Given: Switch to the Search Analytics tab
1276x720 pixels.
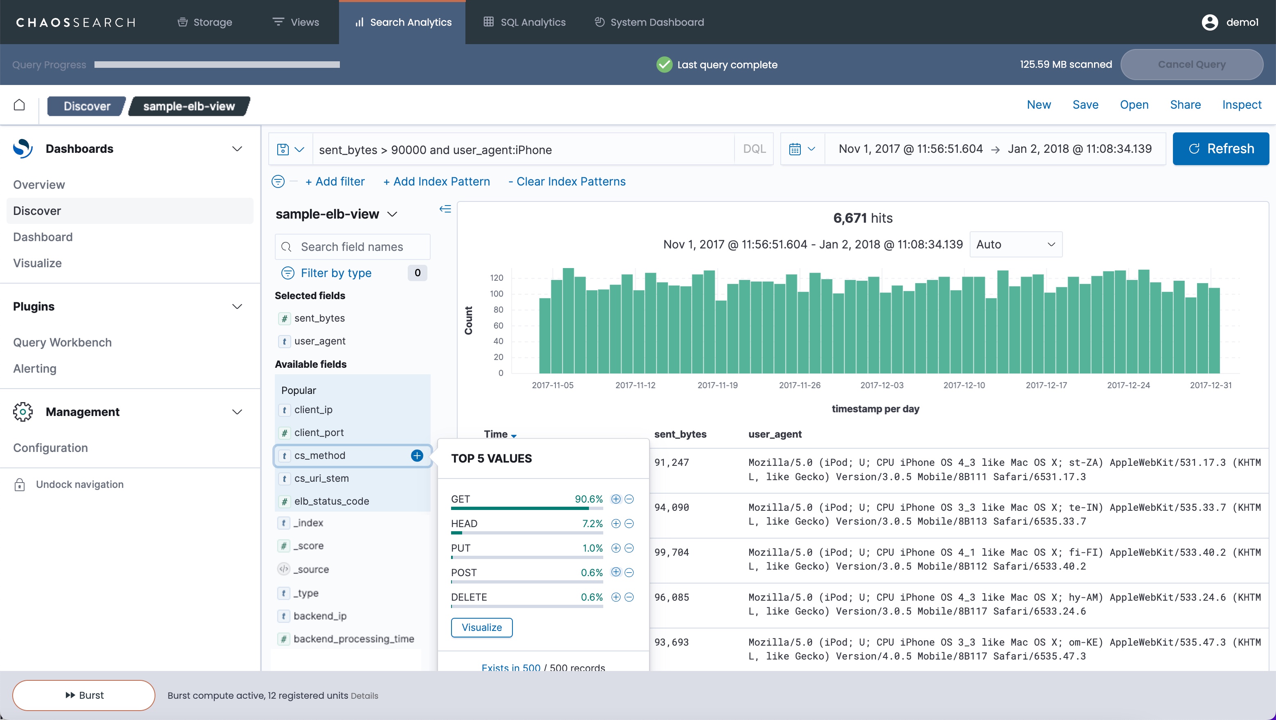Looking at the screenshot, I should coord(403,22).
